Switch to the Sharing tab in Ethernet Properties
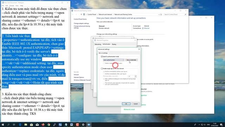Viewport: 225px width, 127px height. point(114,44)
